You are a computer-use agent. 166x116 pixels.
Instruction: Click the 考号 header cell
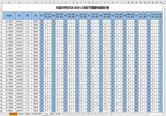pos(19,16)
